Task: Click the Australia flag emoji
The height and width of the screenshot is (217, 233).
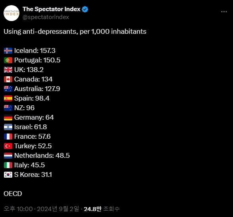Action: [8, 89]
